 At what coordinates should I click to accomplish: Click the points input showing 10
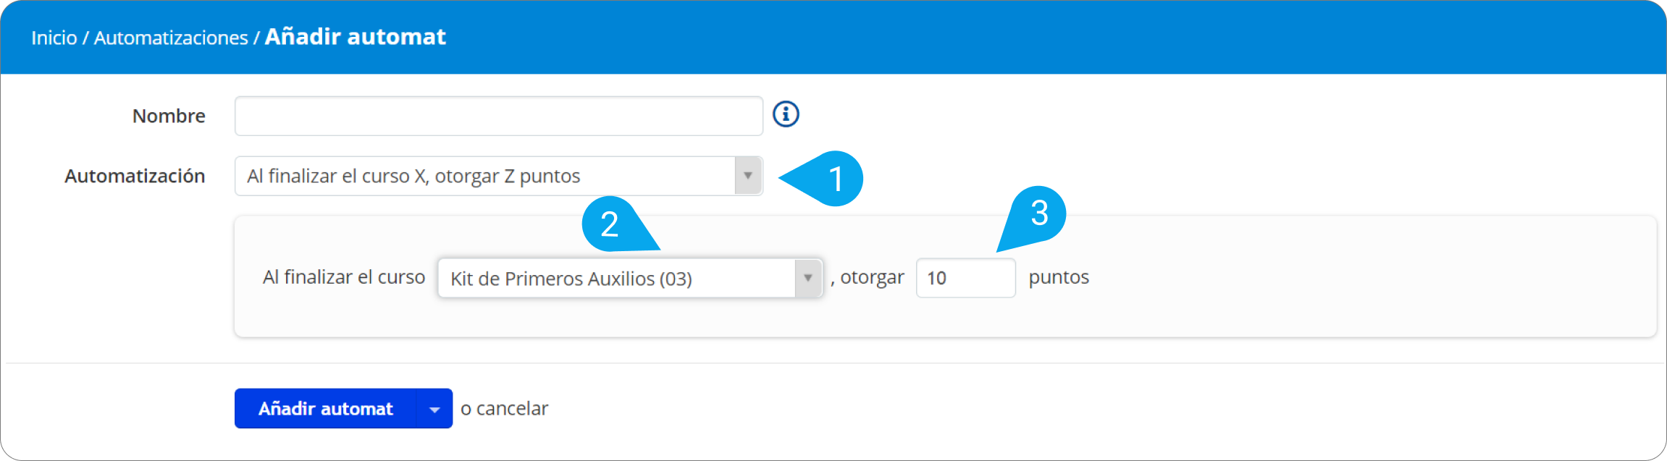pyautogui.click(x=965, y=278)
